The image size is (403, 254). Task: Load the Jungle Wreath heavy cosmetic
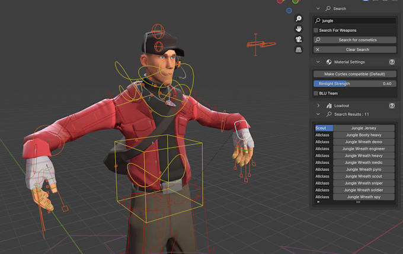(x=364, y=156)
